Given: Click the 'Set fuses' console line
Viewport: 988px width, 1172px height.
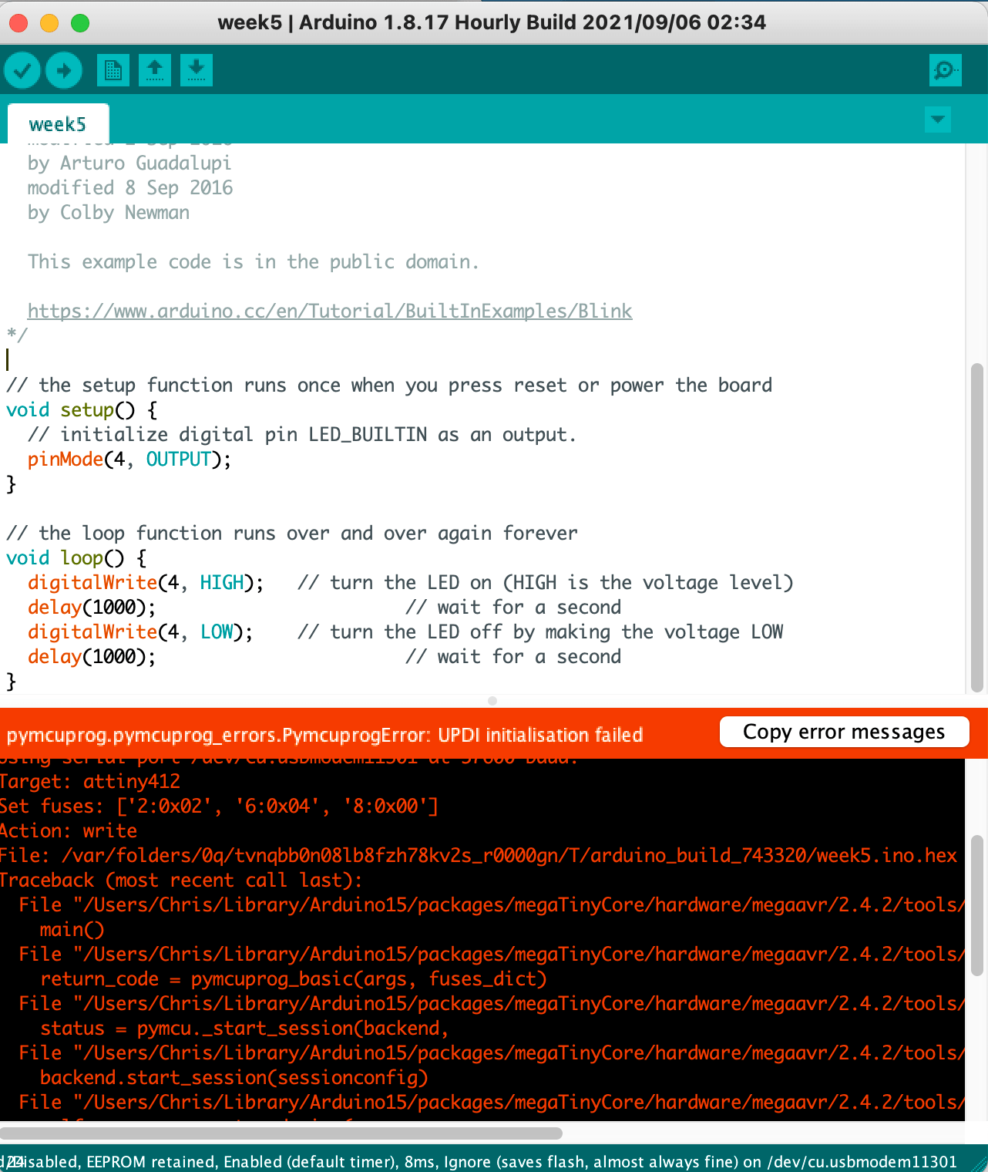Looking at the screenshot, I should point(219,806).
